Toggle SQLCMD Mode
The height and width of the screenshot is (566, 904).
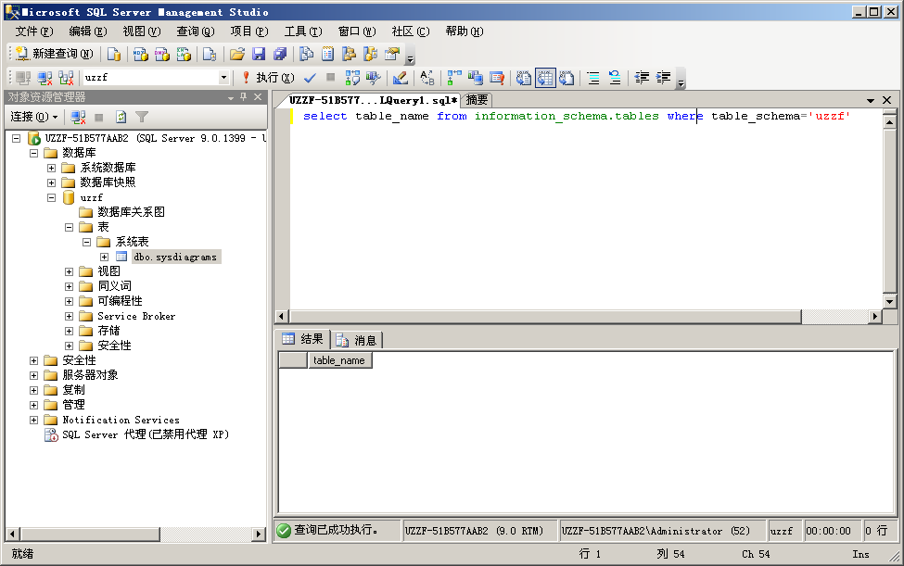point(497,78)
